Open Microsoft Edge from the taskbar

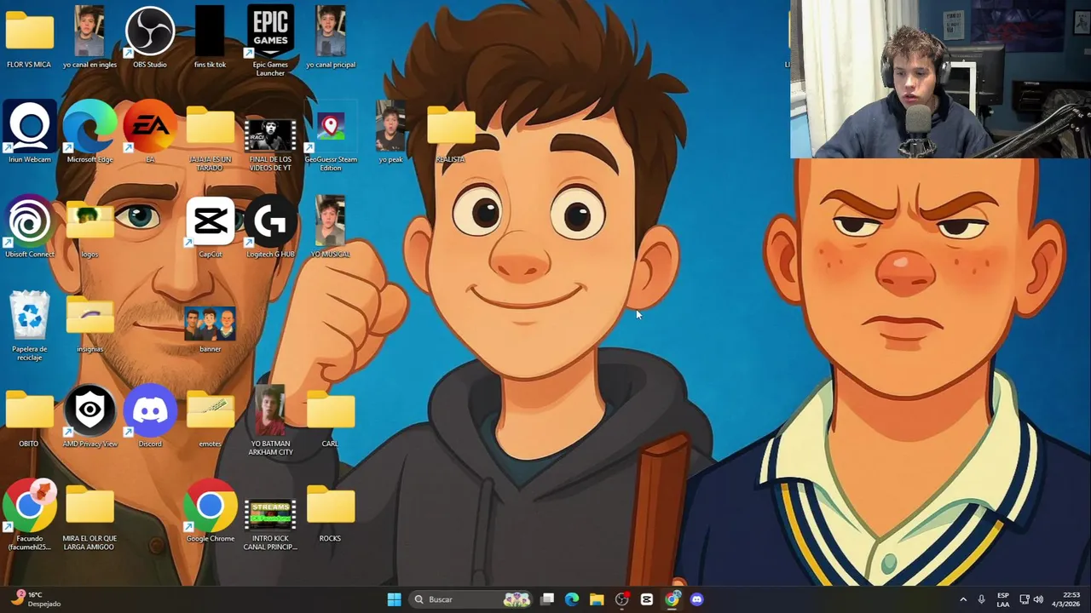coord(572,599)
